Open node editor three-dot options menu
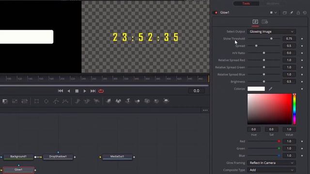Viewport: 310px width, 174px height. [x=205, y=110]
